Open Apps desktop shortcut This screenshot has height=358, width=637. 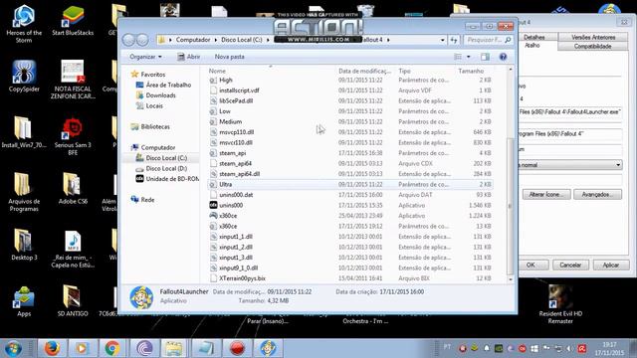pos(24,301)
